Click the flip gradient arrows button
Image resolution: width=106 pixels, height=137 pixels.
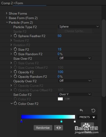58,128
